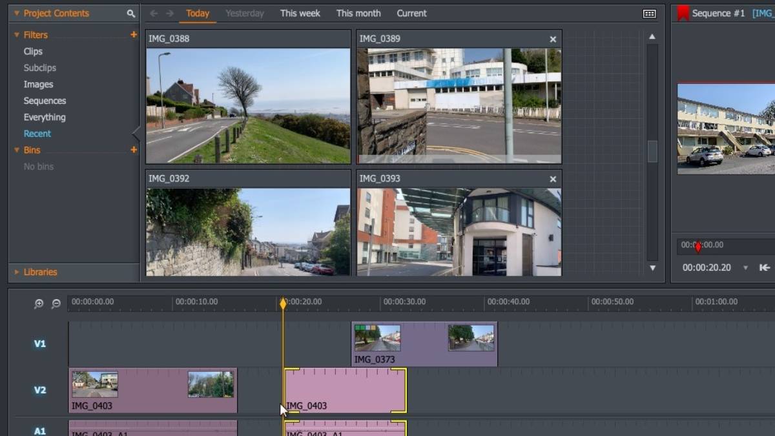Select the timeline zoom-out magnifier icon
Screen dimensions: 775x436
pos(56,304)
